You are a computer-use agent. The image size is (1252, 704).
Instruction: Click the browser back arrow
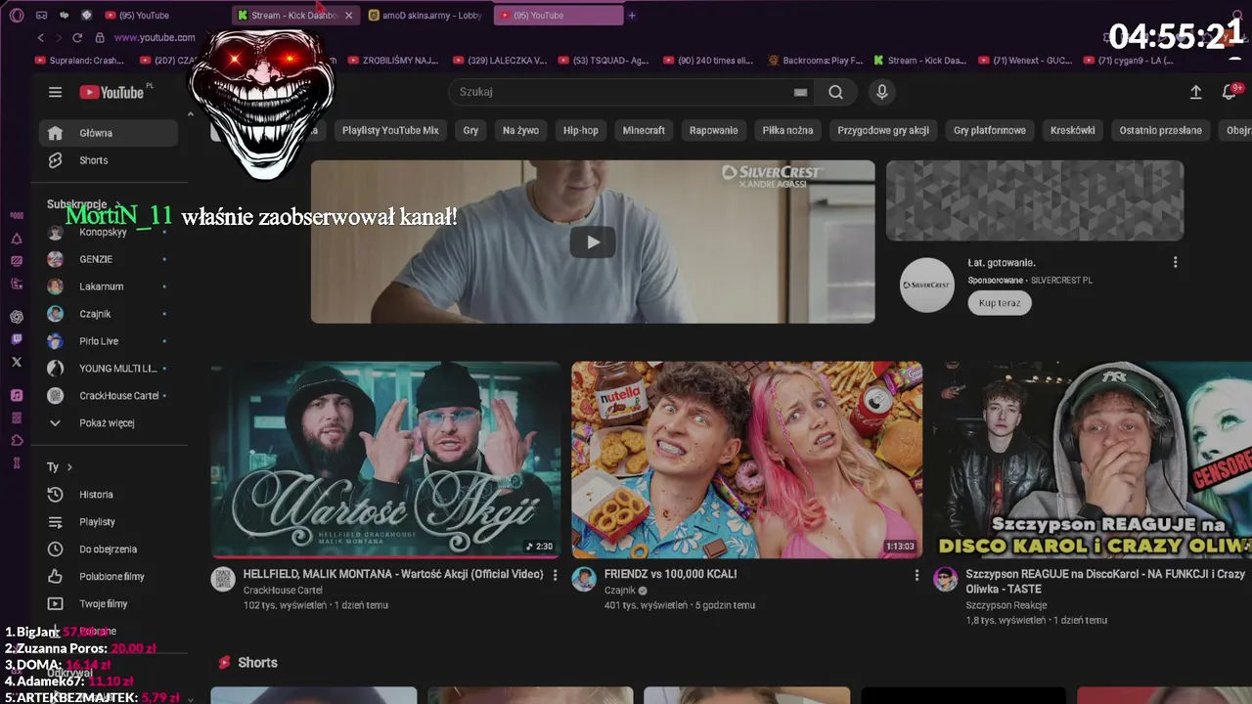pyautogui.click(x=40, y=37)
